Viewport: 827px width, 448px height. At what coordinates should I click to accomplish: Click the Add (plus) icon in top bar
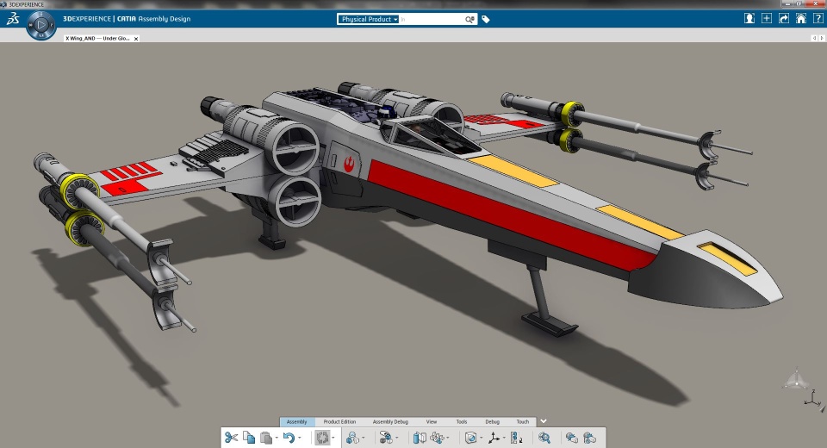(x=767, y=18)
